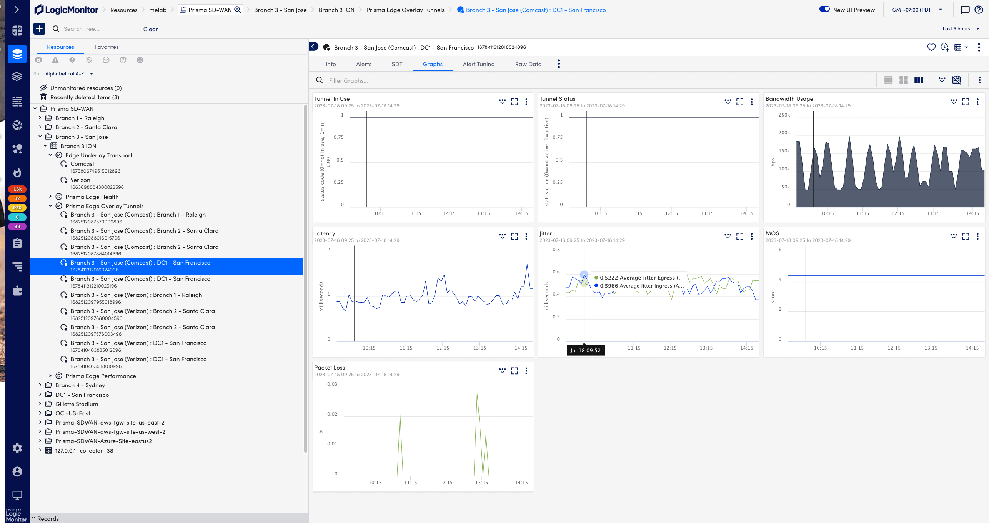Image resolution: width=989 pixels, height=523 pixels.
Task: Expand the Branch 1 - Raleigh folder
Action: pyautogui.click(x=40, y=118)
